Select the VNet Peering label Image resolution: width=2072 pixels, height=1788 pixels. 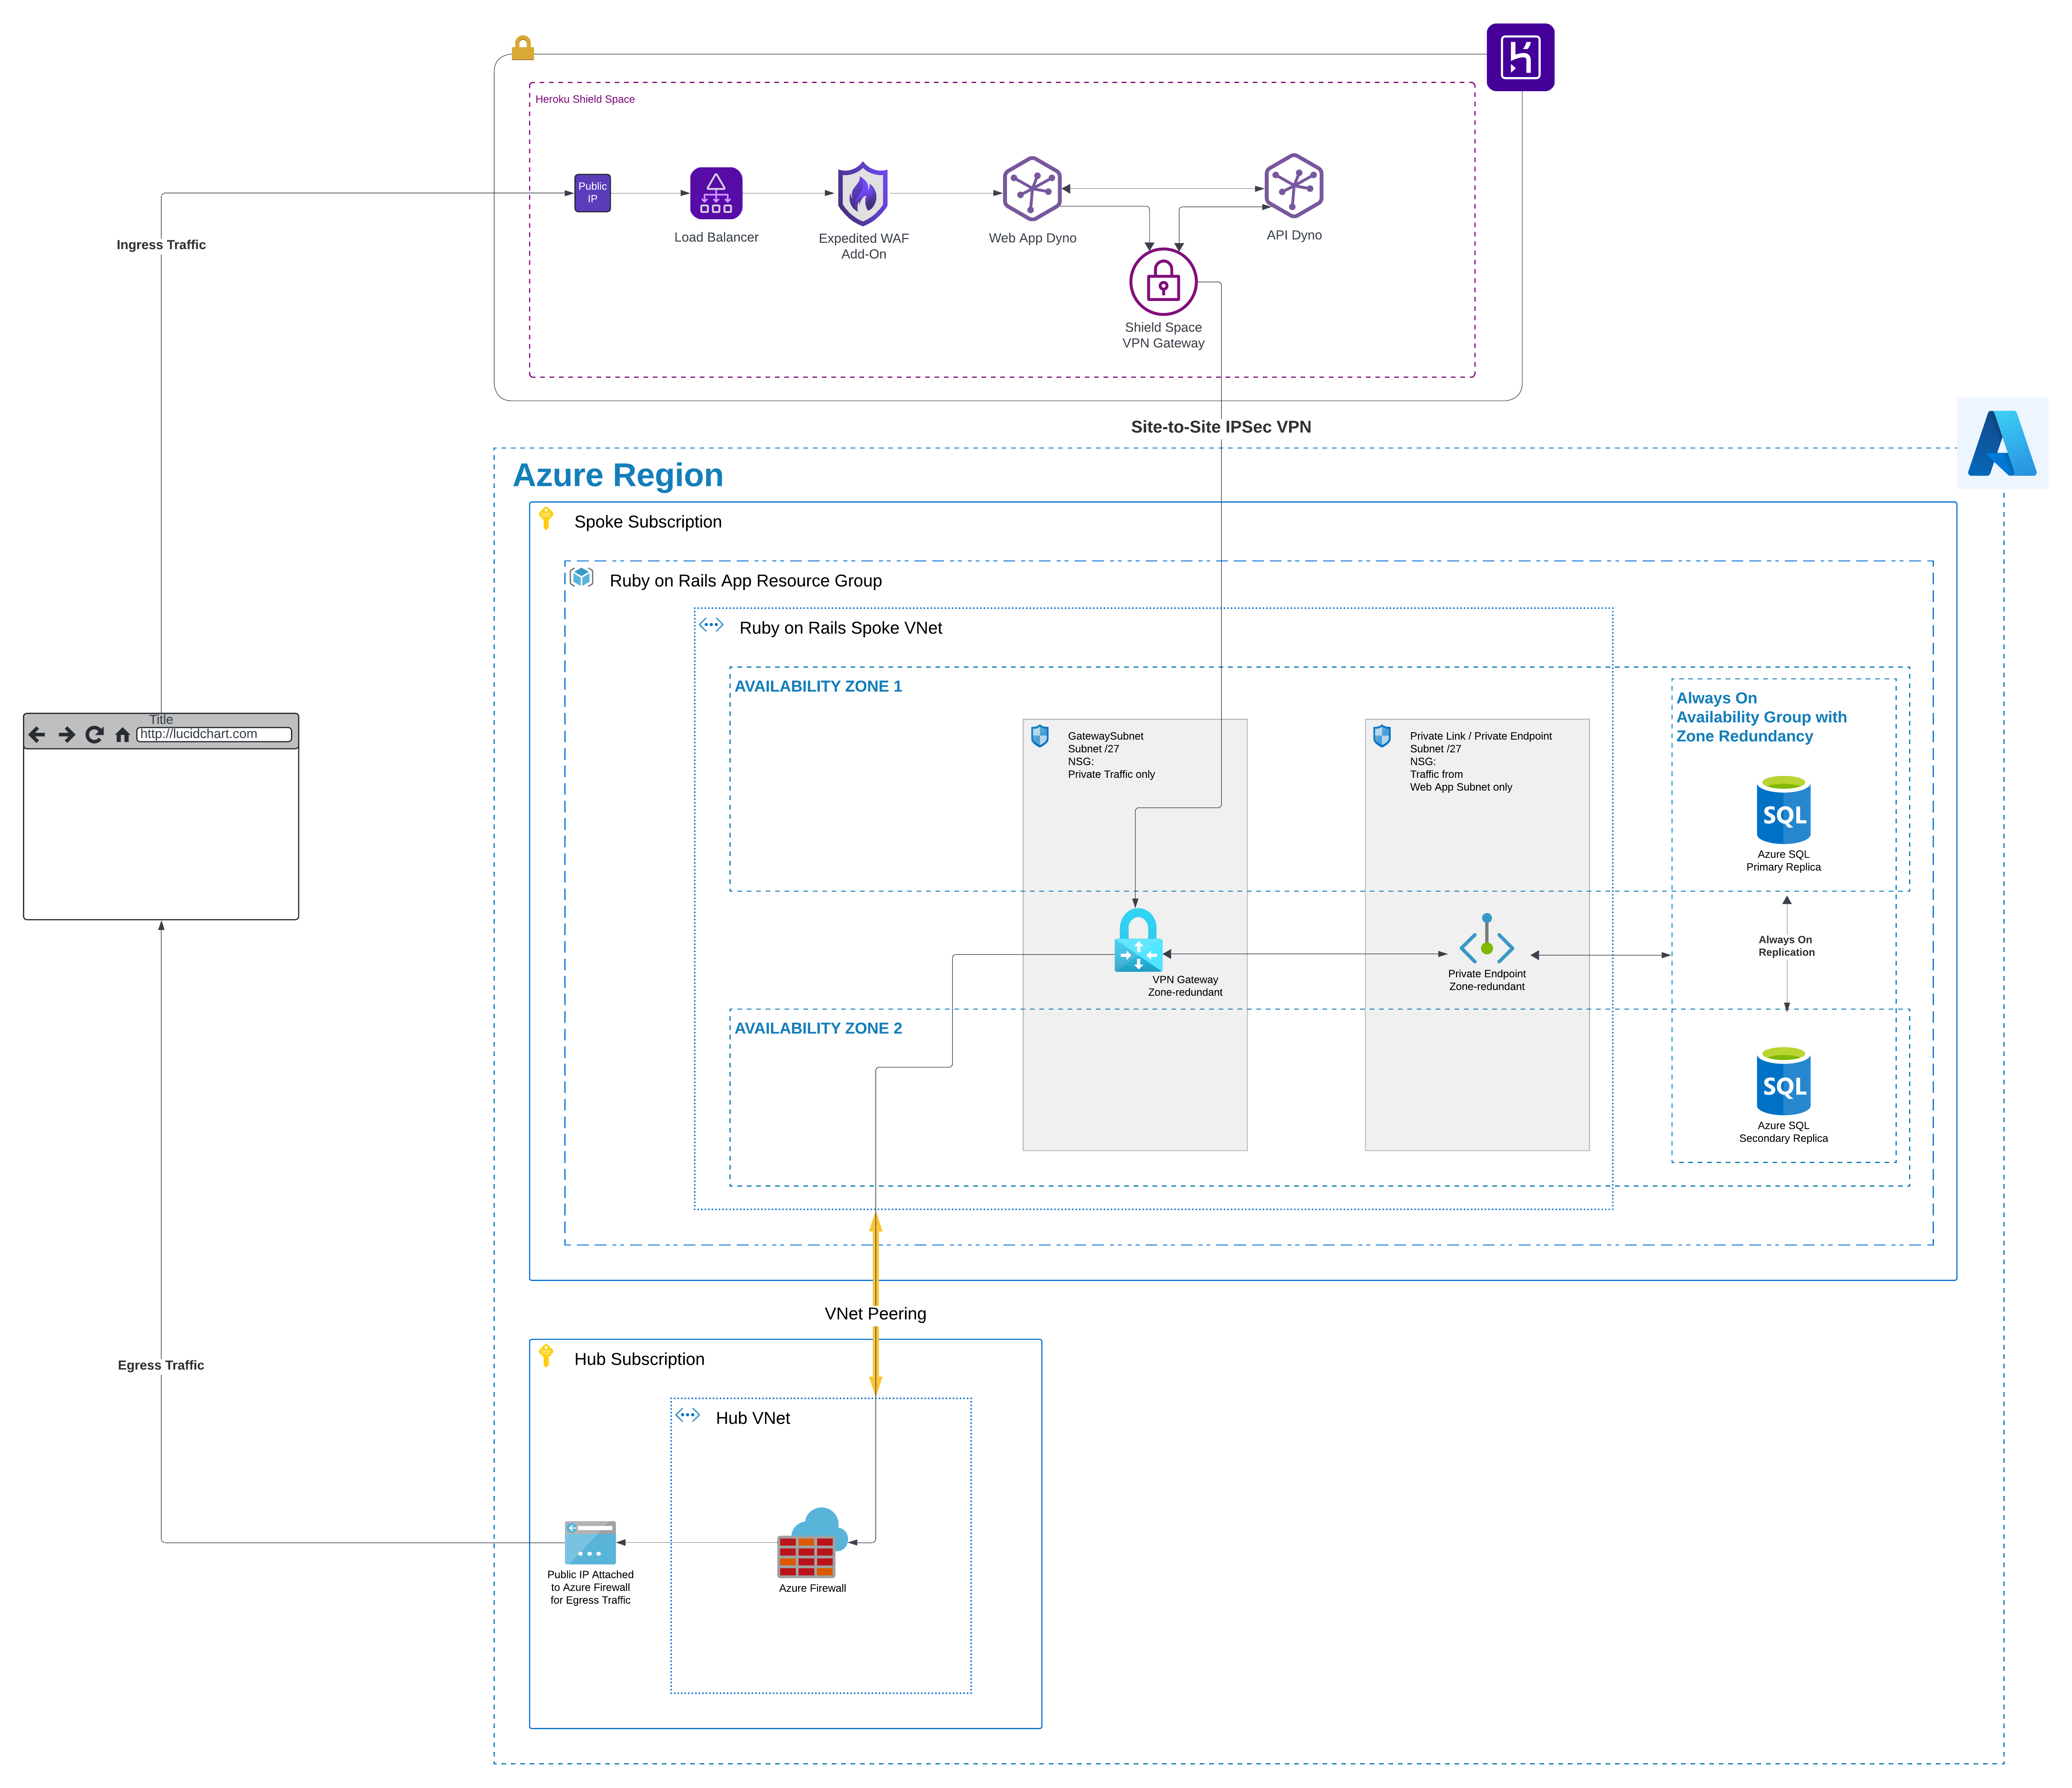[x=876, y=1314]
